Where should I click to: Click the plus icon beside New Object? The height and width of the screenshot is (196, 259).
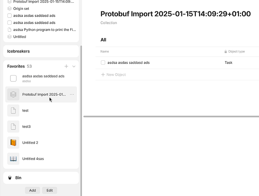click(103, 75)
